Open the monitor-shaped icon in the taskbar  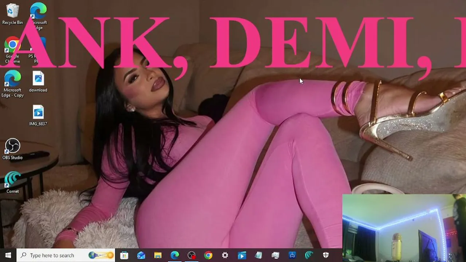tap(275, 255)
